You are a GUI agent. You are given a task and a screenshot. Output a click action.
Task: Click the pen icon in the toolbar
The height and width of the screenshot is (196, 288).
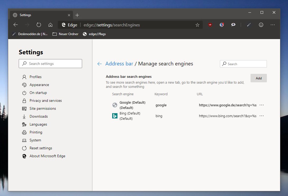pos(249,25)
